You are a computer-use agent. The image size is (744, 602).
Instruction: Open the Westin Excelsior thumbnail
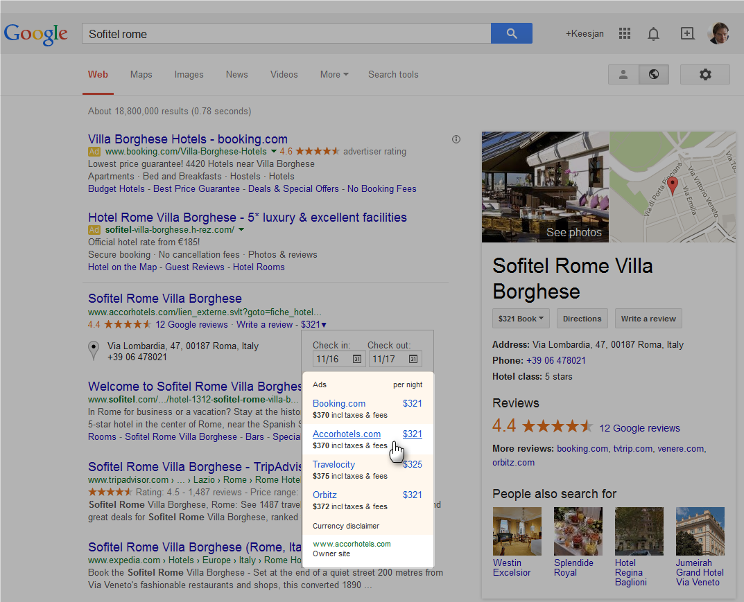click(517, 531)
